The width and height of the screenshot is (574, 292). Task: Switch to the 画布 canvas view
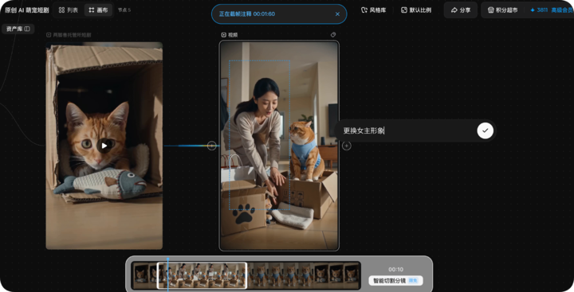click(98, 10)
